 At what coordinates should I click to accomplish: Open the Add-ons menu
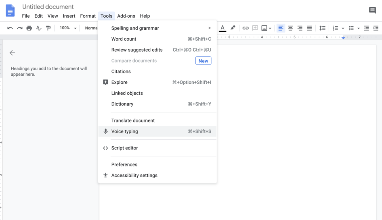pyautogui.click(x=126, y=16)
